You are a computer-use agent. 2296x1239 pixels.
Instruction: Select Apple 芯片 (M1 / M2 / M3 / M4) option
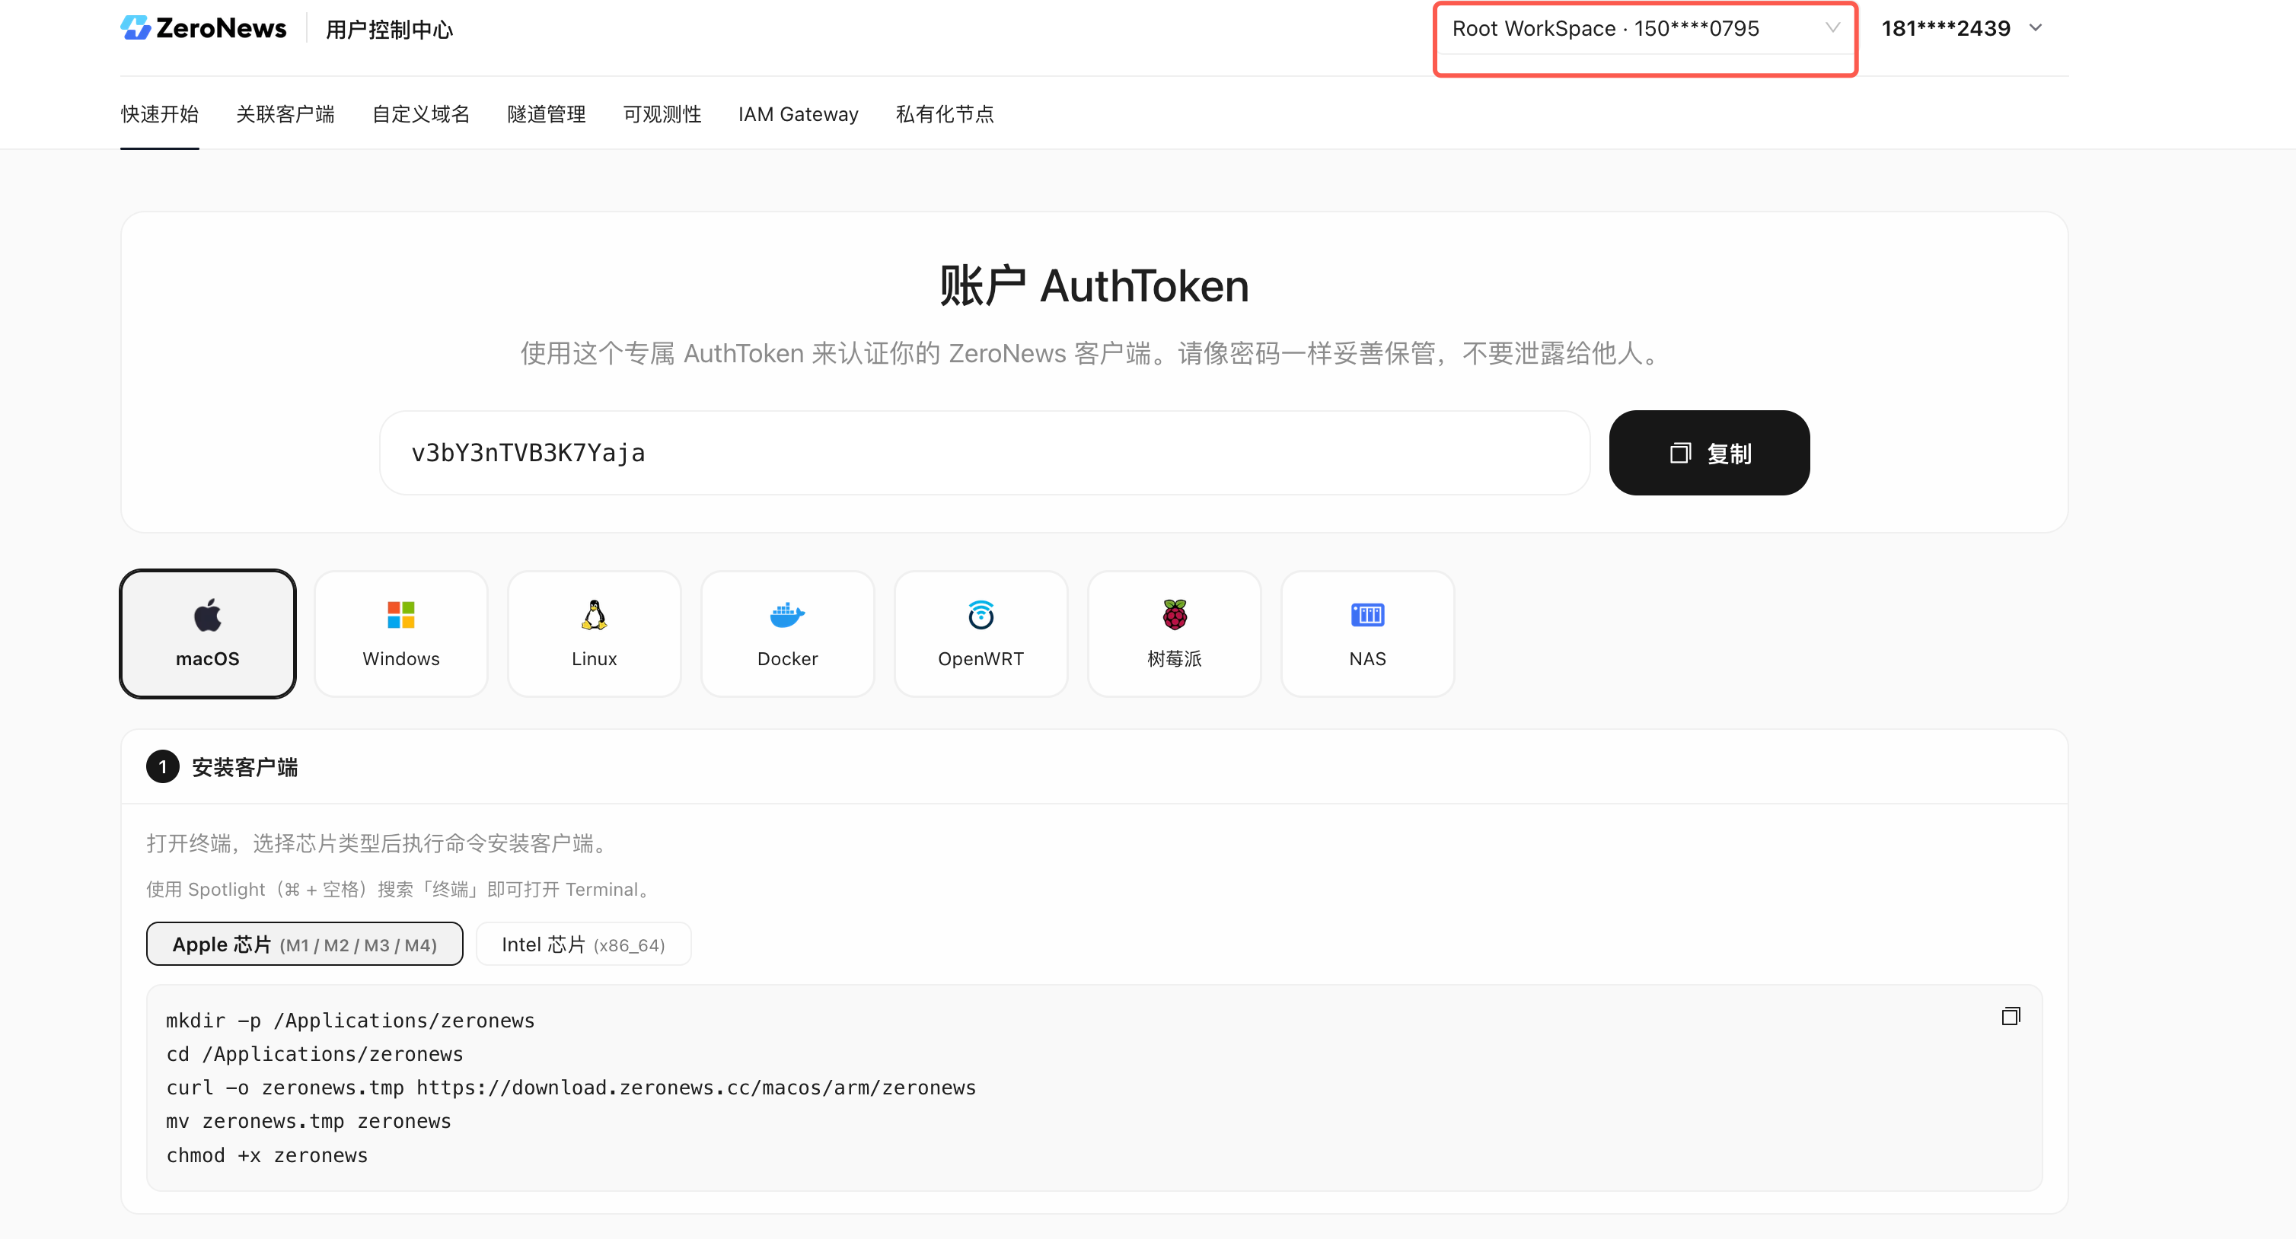tap(305, 944)
